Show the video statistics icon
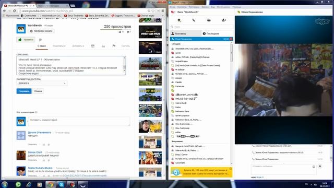The width and height of the screenshot is (334, 188). point(103,46)
